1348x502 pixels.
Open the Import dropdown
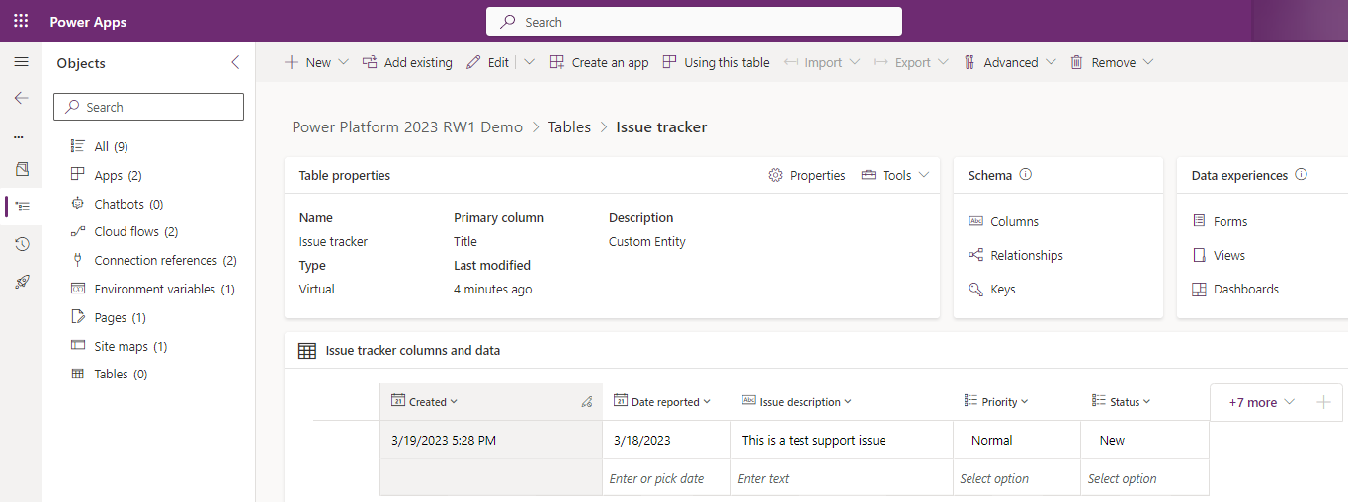[x=822, y=62]
